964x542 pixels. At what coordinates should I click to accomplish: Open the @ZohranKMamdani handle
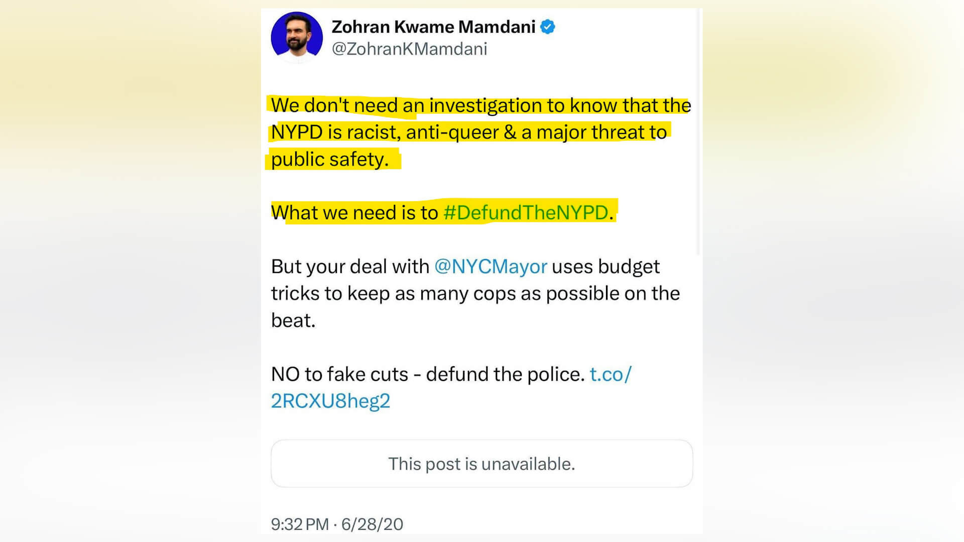tap(409, 49)
